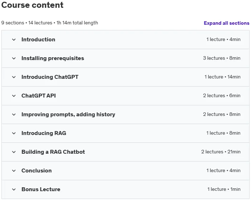The image size is (251, 200).
Task: Expand the Introducing ChatGPT chevron
Action: pos(14,77)
